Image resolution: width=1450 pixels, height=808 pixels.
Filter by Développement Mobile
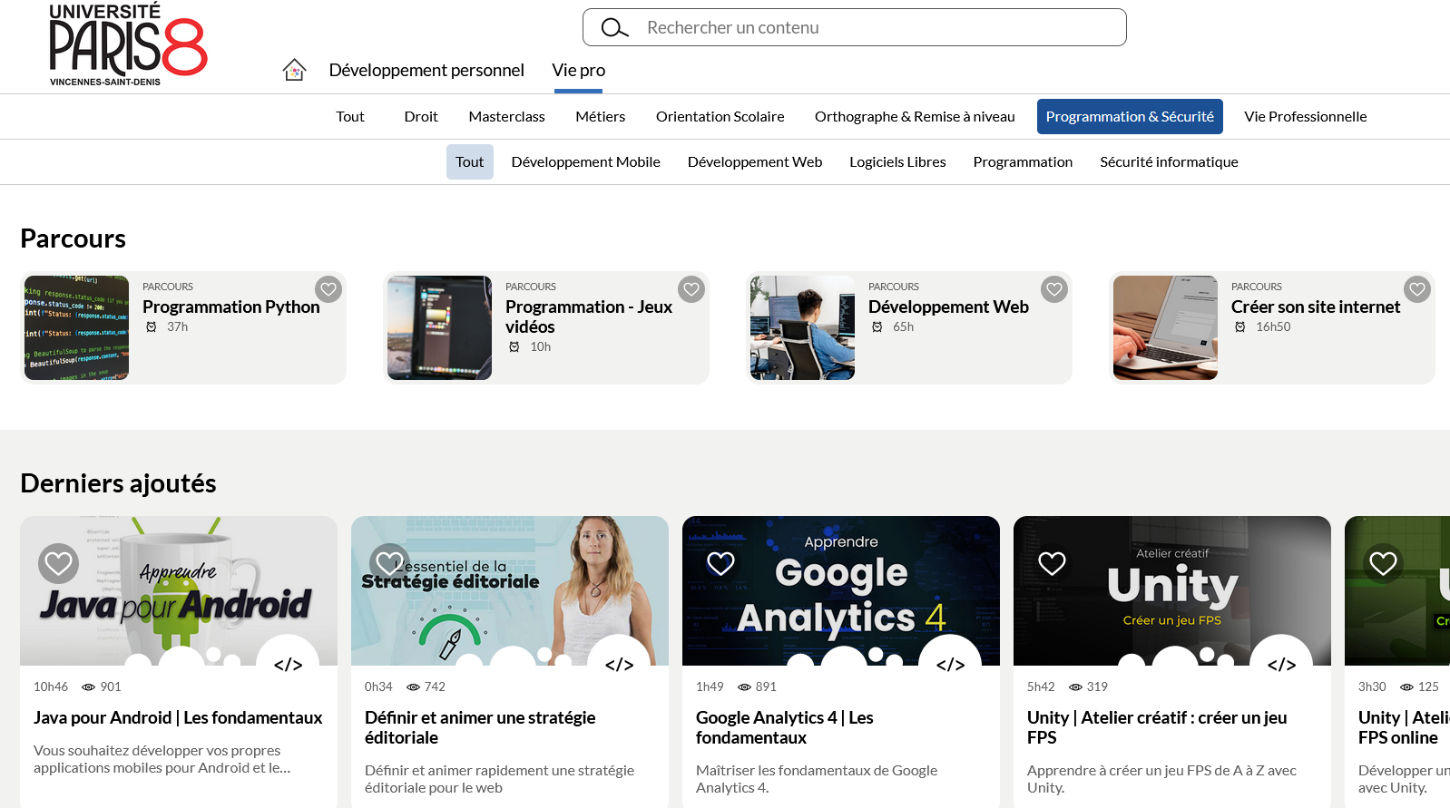click(585, 161)
